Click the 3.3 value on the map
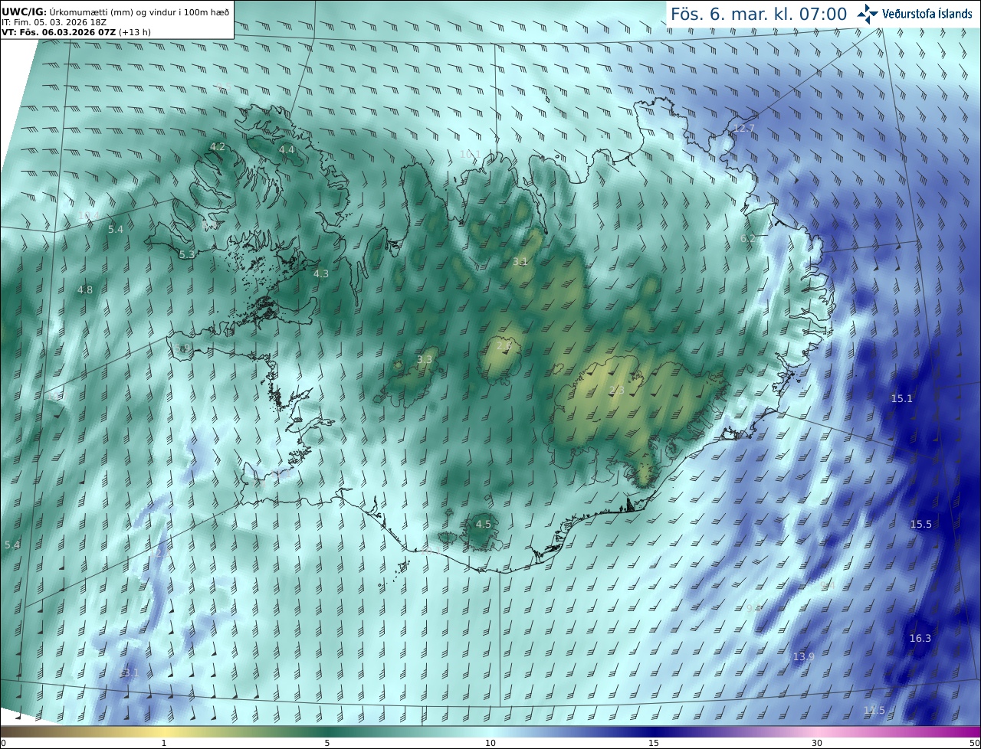The height and width of the screenshot is (749, 981). (425, 359)
